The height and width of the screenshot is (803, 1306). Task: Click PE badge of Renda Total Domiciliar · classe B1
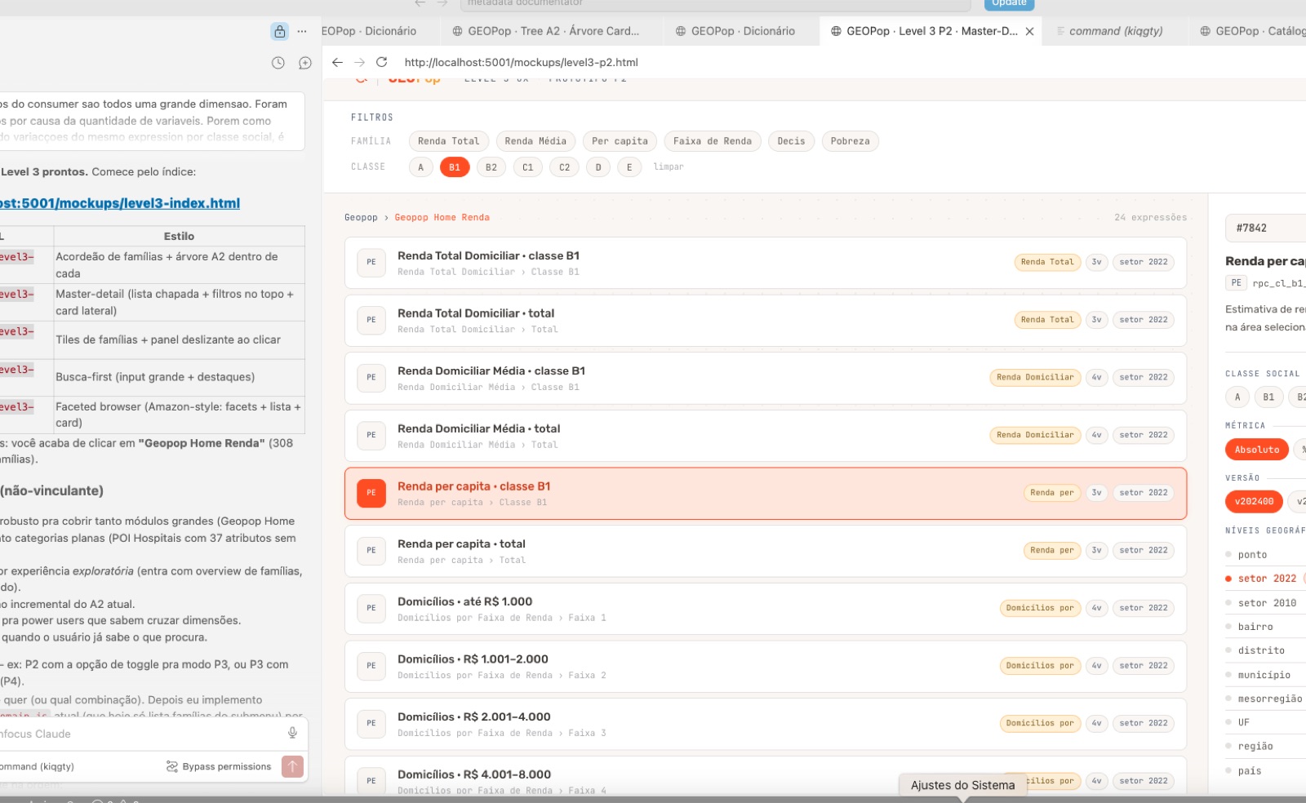tap(371, 263)
